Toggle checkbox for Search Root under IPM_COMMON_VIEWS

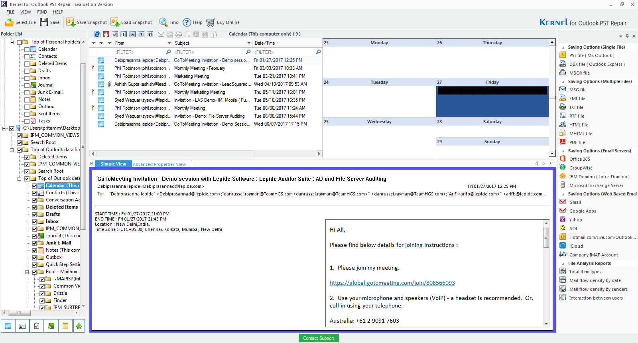[x=19, y=143]
